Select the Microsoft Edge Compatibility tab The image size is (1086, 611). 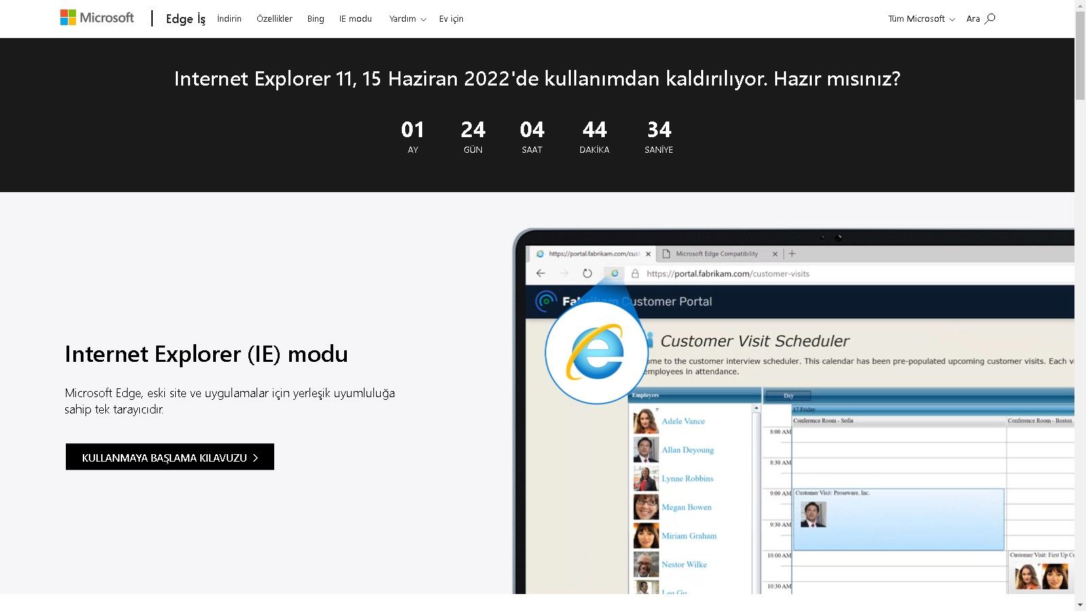click(x=719, y=254)
